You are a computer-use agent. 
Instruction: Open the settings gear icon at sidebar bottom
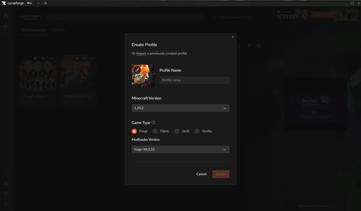pos(6,203)
